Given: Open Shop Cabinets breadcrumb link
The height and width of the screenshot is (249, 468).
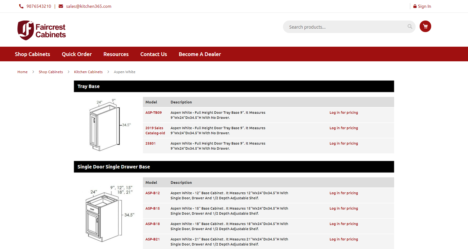Looking at the screenshot, I should [x=51, y=72].
